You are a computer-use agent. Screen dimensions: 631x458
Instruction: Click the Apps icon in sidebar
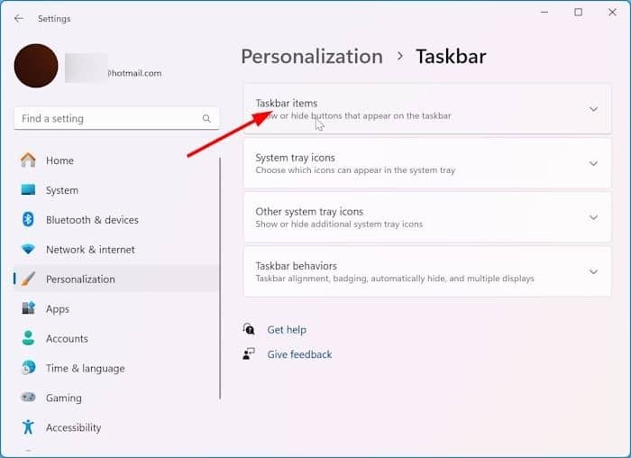pyautogui.click(x=28, y=308)
